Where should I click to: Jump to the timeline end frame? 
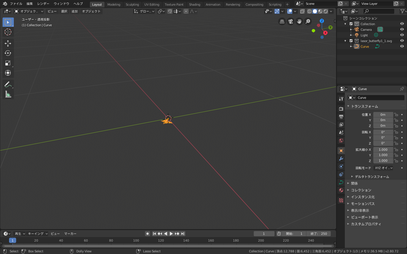coord(183,234)
